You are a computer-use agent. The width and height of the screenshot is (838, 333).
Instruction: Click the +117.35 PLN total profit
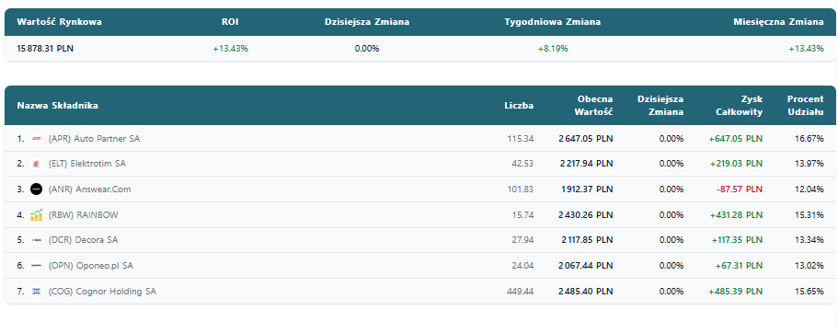click(737, 240)
